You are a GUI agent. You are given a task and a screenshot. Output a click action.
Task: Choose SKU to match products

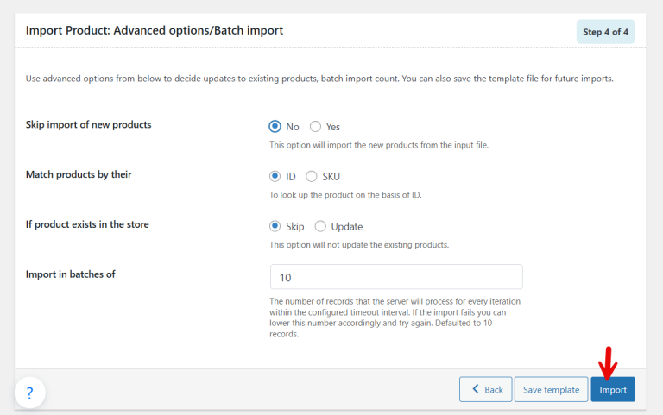[312, 176]
